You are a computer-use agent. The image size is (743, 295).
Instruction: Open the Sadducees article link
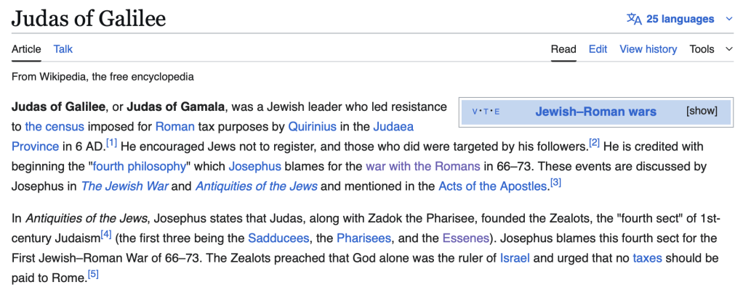coord(277,238)
